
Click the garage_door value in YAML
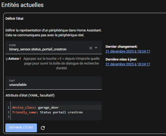(x=48, y=107)
